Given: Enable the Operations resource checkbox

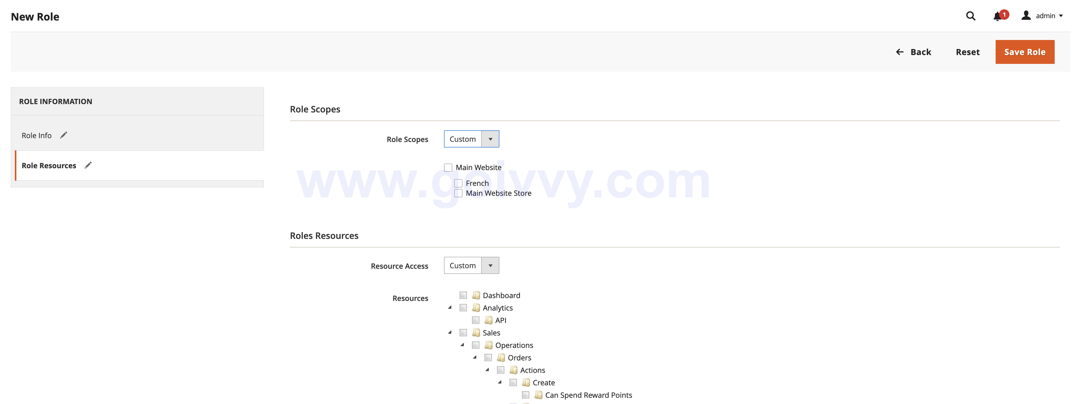Looking at the screenshot, I should click(476, 345).
